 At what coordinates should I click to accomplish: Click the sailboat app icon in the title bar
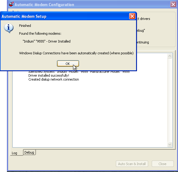pos(11,4)
